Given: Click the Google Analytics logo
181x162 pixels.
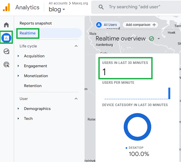Looking at the screenshot, I should click(6, 7).
